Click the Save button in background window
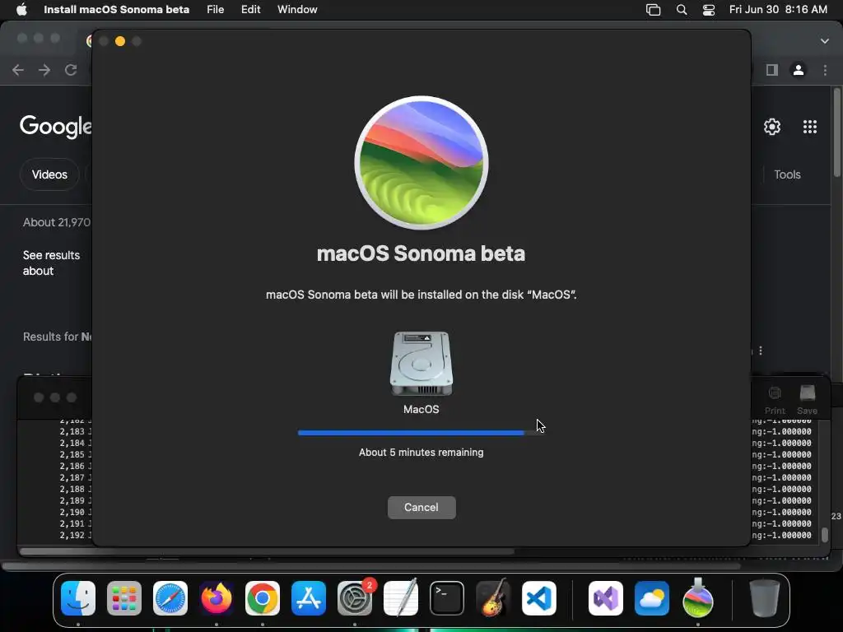The image size is (843, 632). pos(807,401)
